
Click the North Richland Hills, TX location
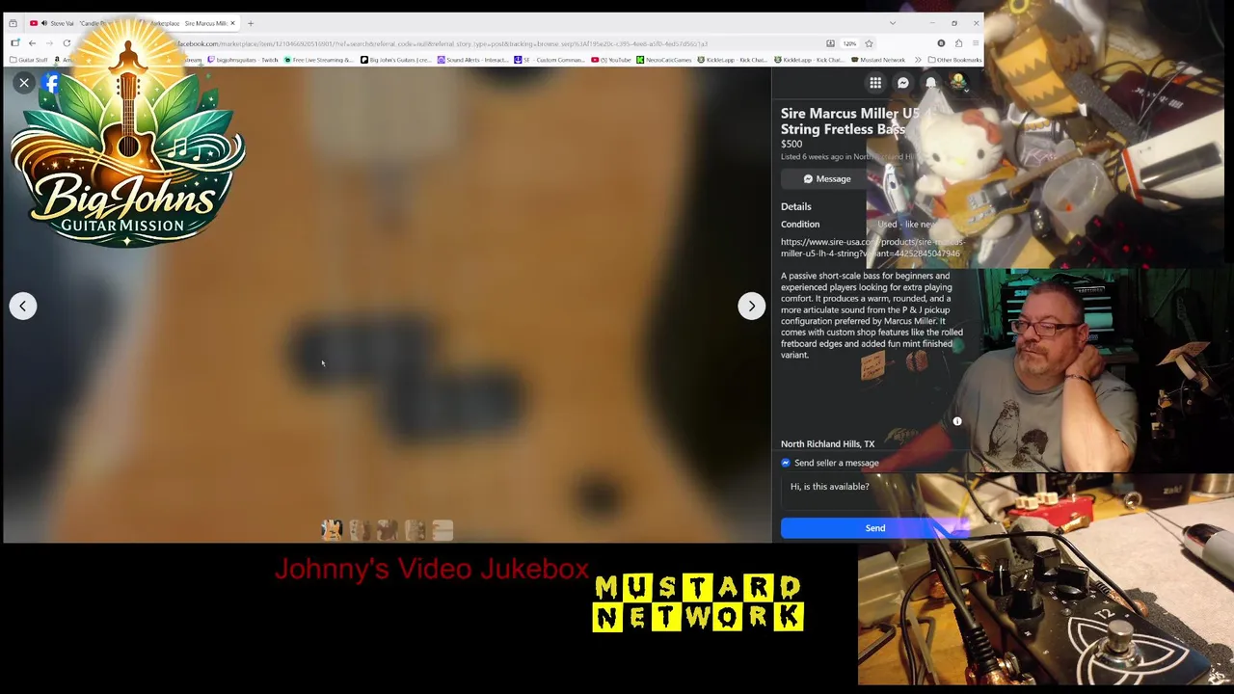tap(827, 444)
